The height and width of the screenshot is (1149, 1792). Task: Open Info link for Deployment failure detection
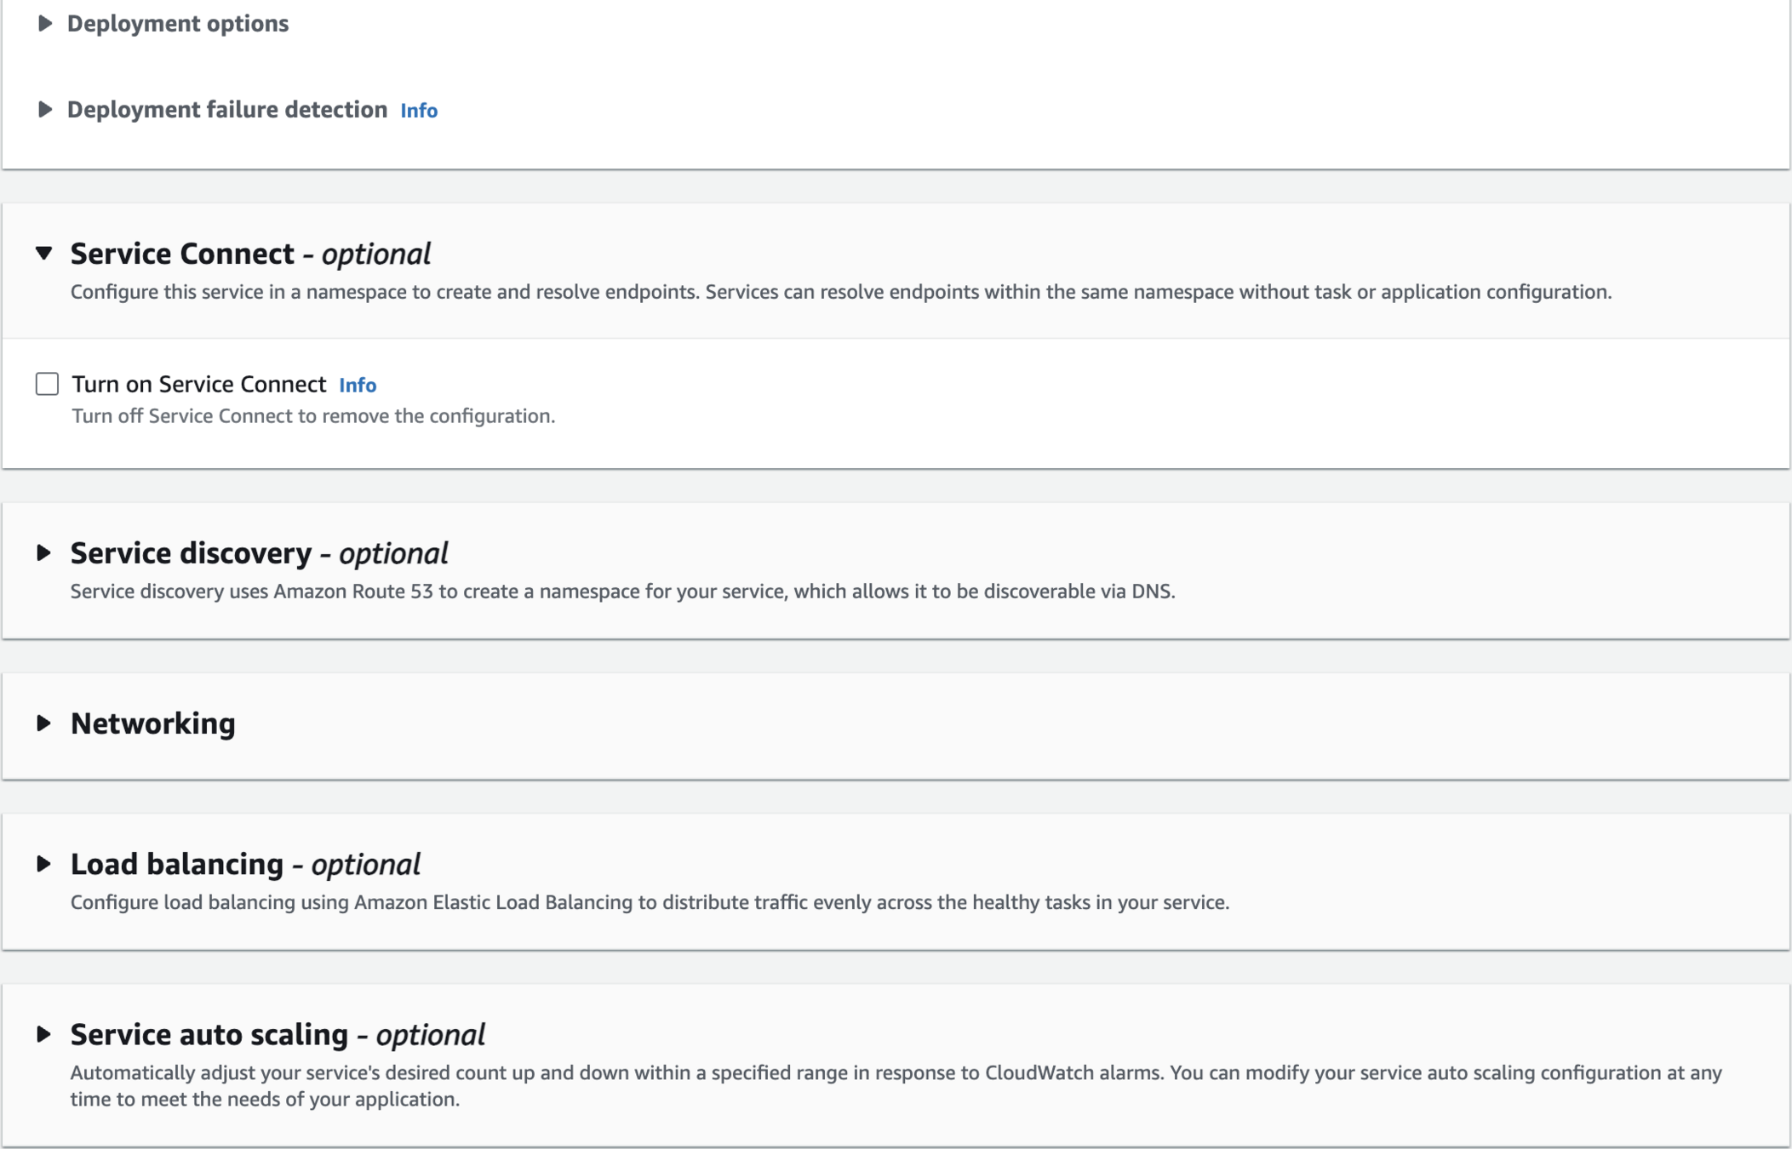click(419, 111)
